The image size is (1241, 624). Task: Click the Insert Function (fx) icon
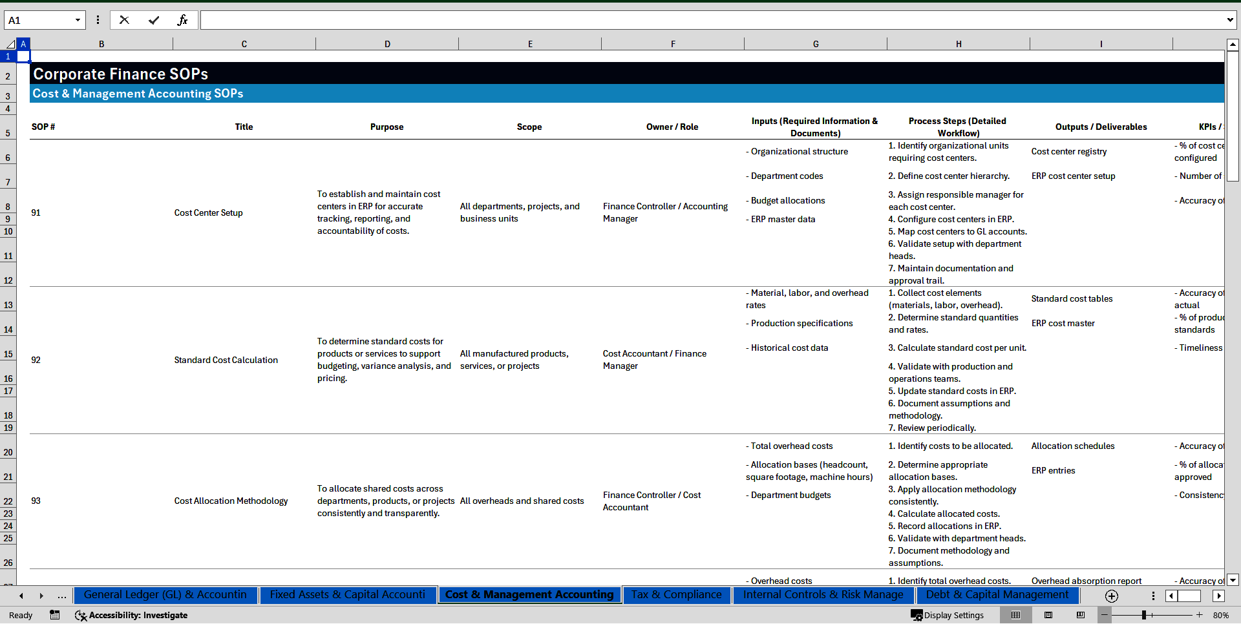pyautogui.click(x=184, y=20)
